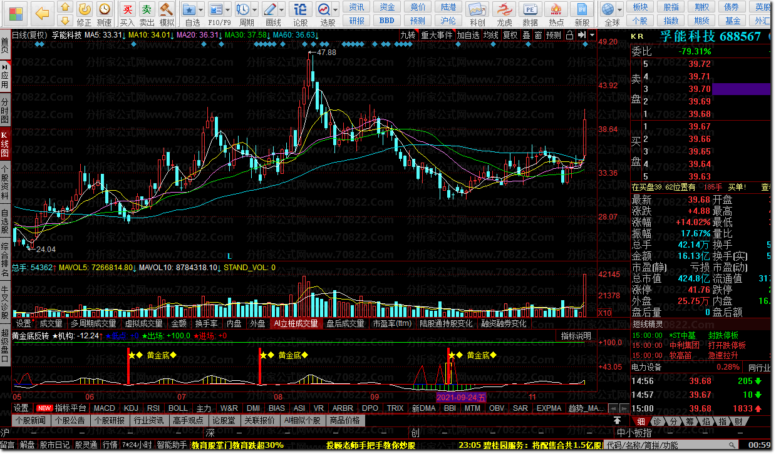Click the down arrow page button

[65, 22]
